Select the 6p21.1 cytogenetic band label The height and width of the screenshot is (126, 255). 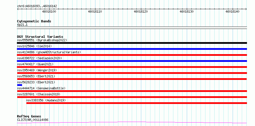[x=22, y=25]
